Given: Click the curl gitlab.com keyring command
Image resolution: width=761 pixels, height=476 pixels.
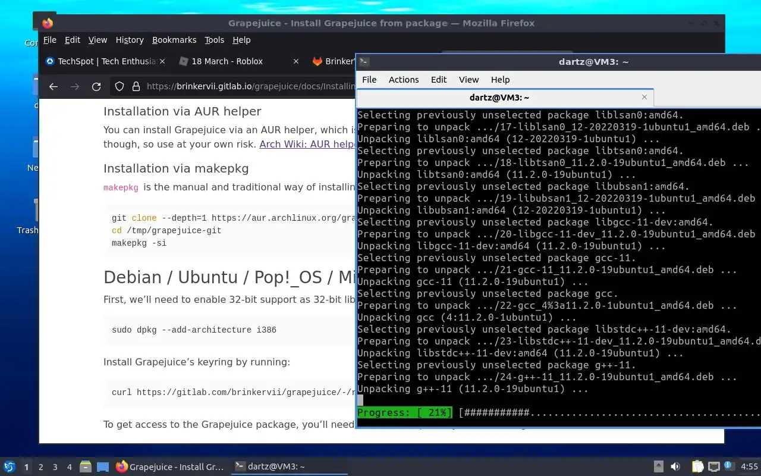Looking at the screenshot, I should tap(234, 392).
